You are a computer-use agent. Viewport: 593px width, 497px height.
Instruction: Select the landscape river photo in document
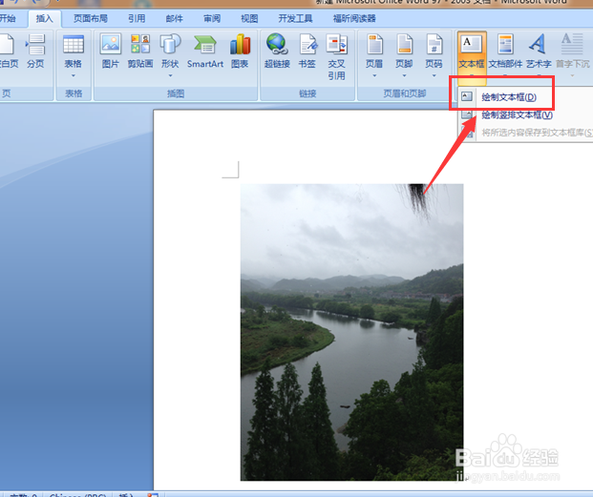(351, 332)
